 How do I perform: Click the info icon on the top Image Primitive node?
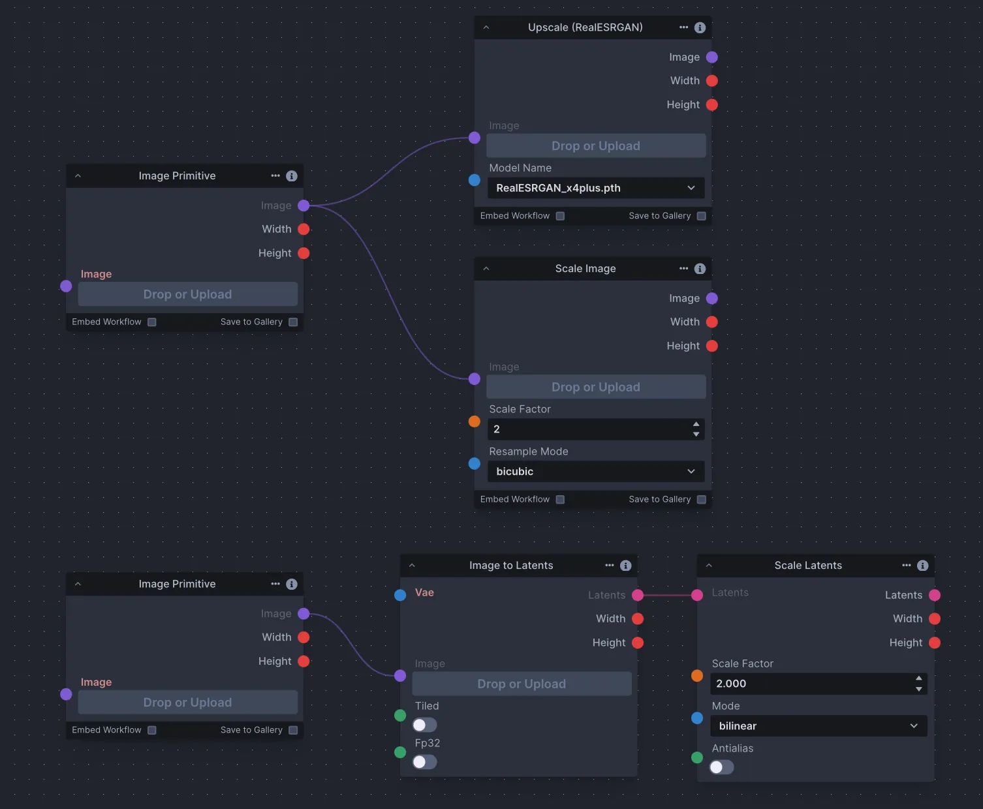click(292, 176)
